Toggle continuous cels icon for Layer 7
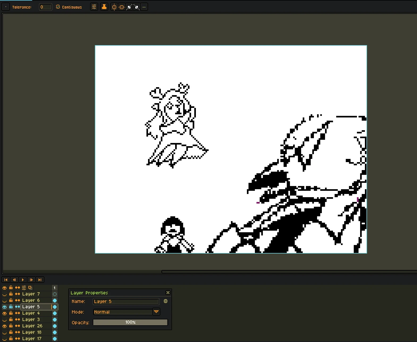This screenshot has height=342, width=417. point(17,294)
